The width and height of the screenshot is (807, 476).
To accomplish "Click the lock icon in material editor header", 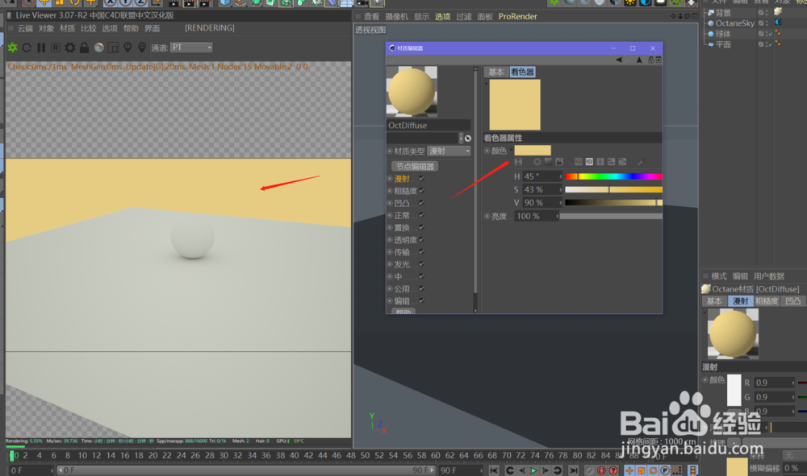I will click(650, 60).
